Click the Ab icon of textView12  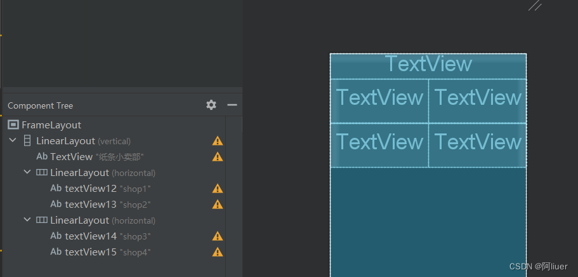pos(56,188)
